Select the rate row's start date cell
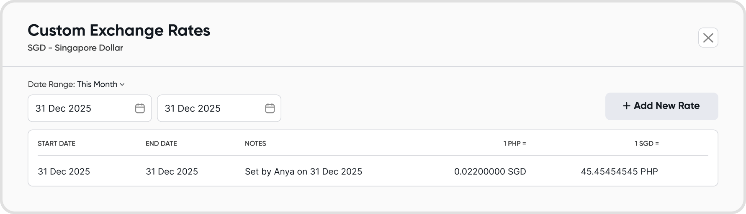 pyautogui.click(x=64, y=171)
